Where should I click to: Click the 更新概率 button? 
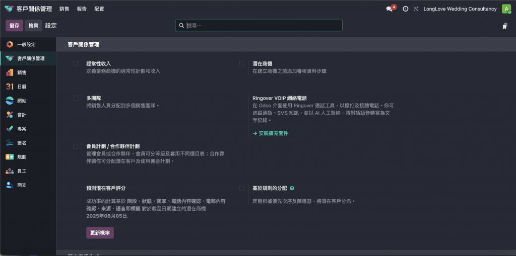coord(100,233)
